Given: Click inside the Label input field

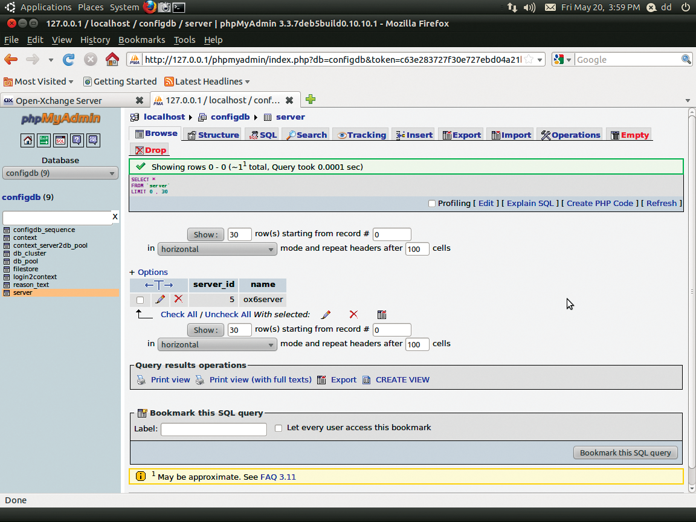Looking at the screenshot, I should 213,429.
